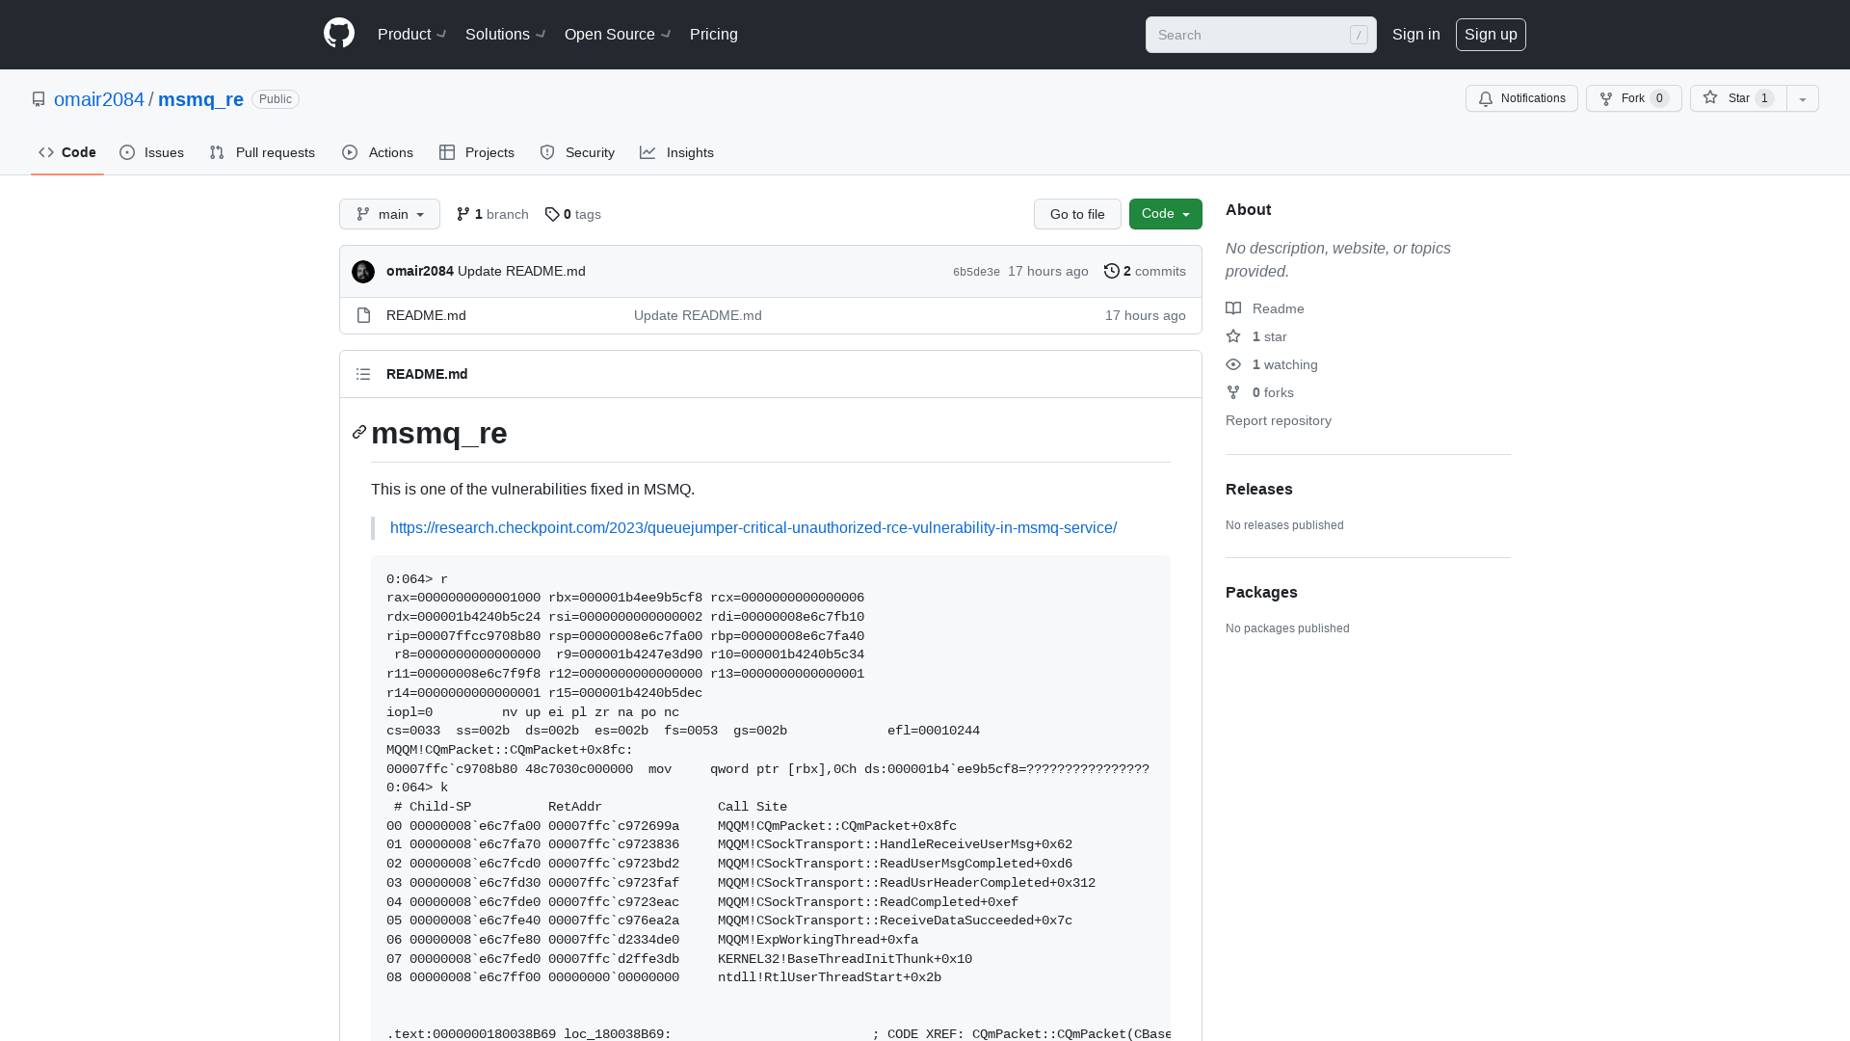
Task: Open the Actions tab
Action: click(378, 152)
